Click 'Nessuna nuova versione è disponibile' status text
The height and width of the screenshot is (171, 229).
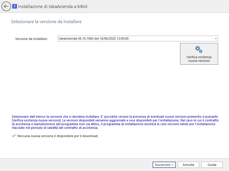click(58, 136)
